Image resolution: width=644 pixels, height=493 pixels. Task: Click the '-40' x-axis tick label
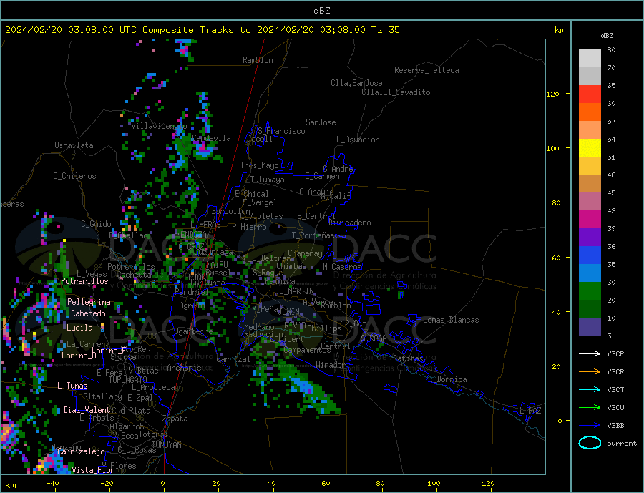(x=52, y=484)
